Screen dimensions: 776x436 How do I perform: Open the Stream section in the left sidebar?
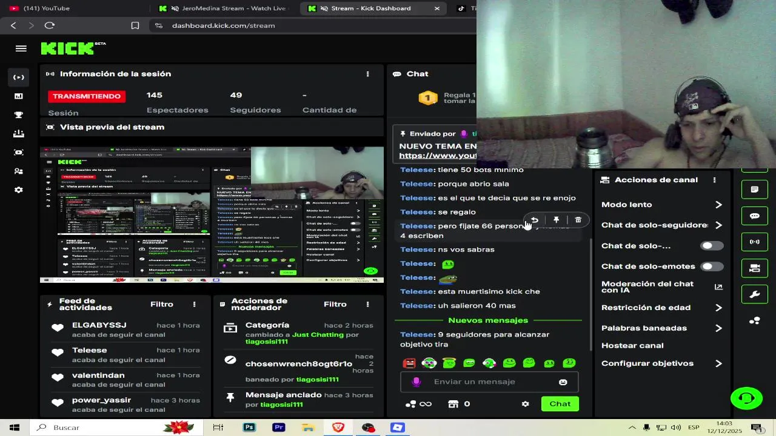coord(19,77)
